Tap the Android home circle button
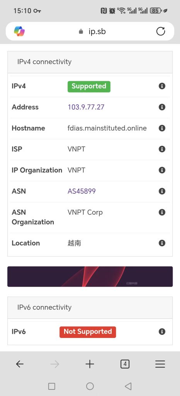180x396 pixels. point(90,386)
